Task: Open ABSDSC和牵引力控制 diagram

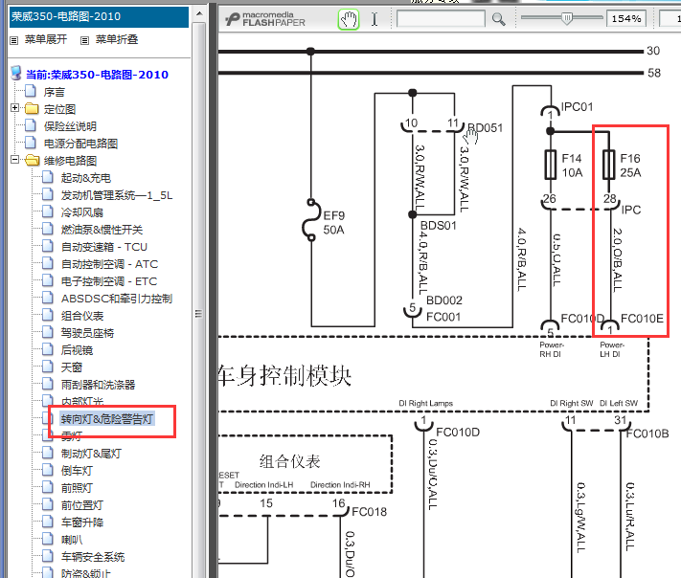Action: tap(117, 299)
